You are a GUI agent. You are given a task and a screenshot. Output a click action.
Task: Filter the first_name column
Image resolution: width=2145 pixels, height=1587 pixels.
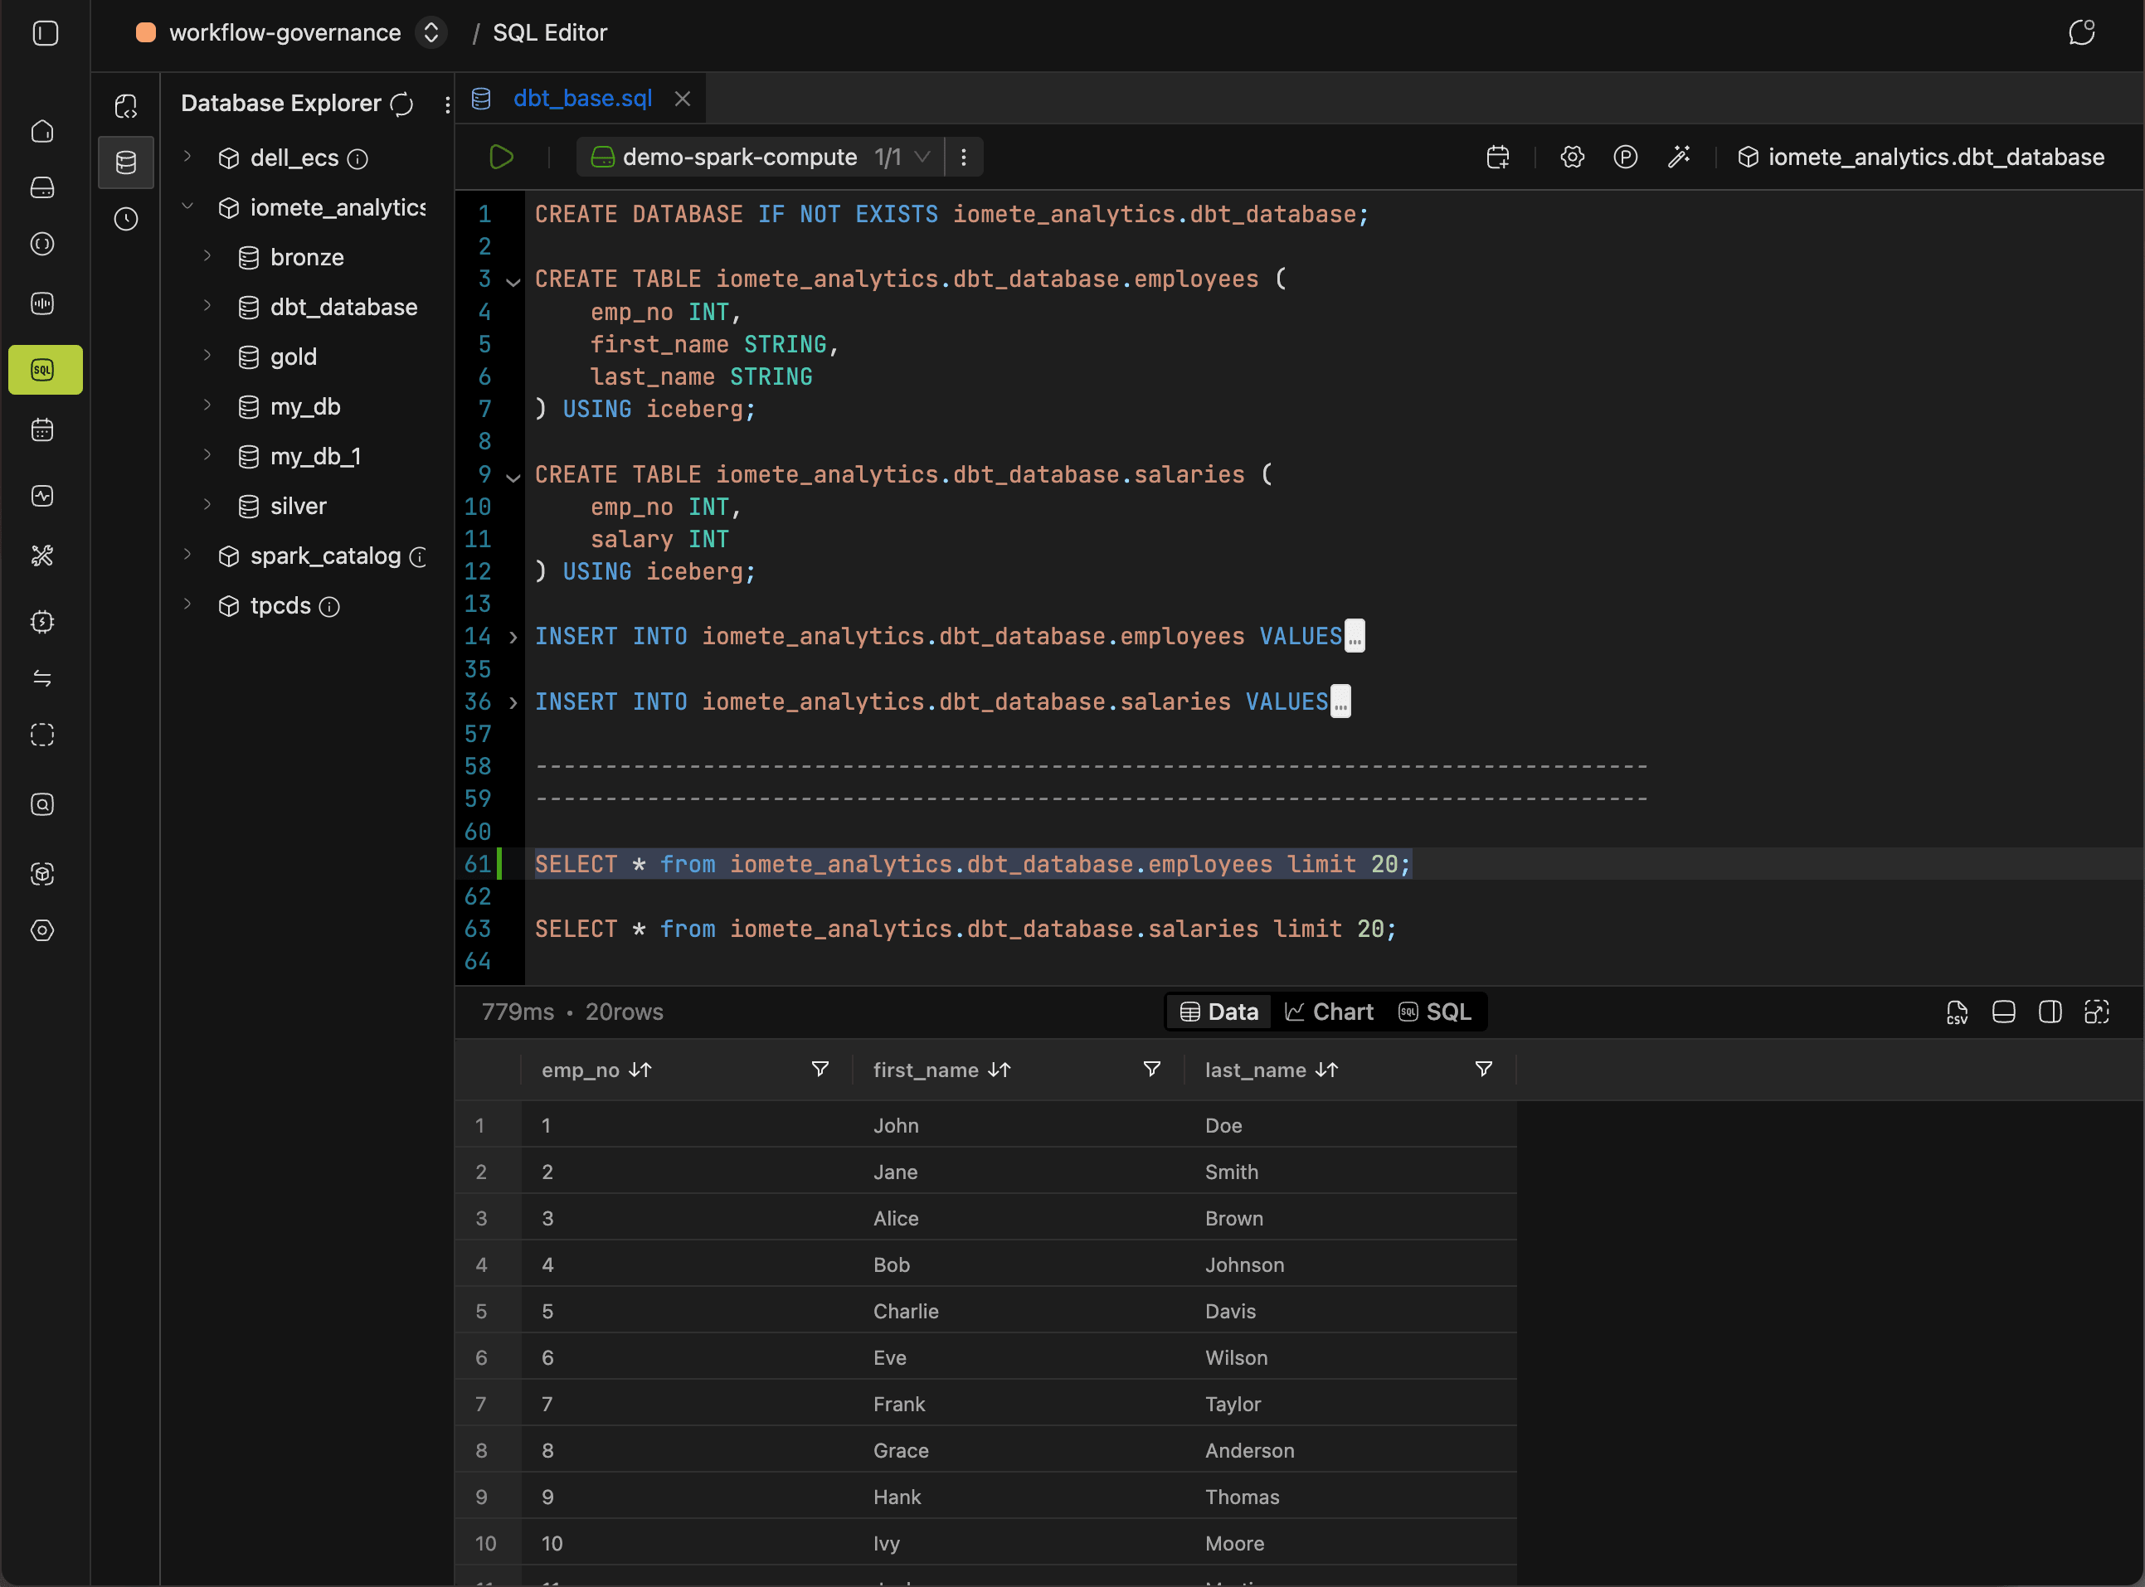(1151, 1070)
